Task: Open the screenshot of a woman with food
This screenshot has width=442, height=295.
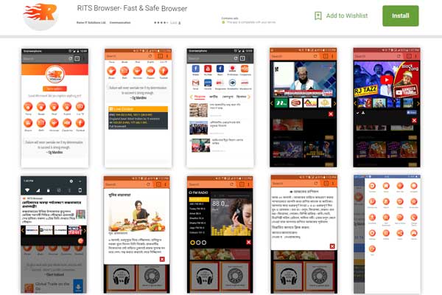Action: [x=137, y=235]
